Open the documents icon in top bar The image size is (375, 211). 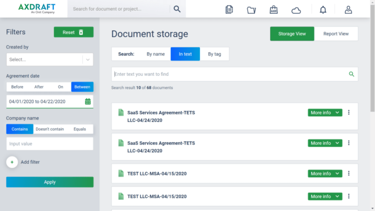(229, 10)
